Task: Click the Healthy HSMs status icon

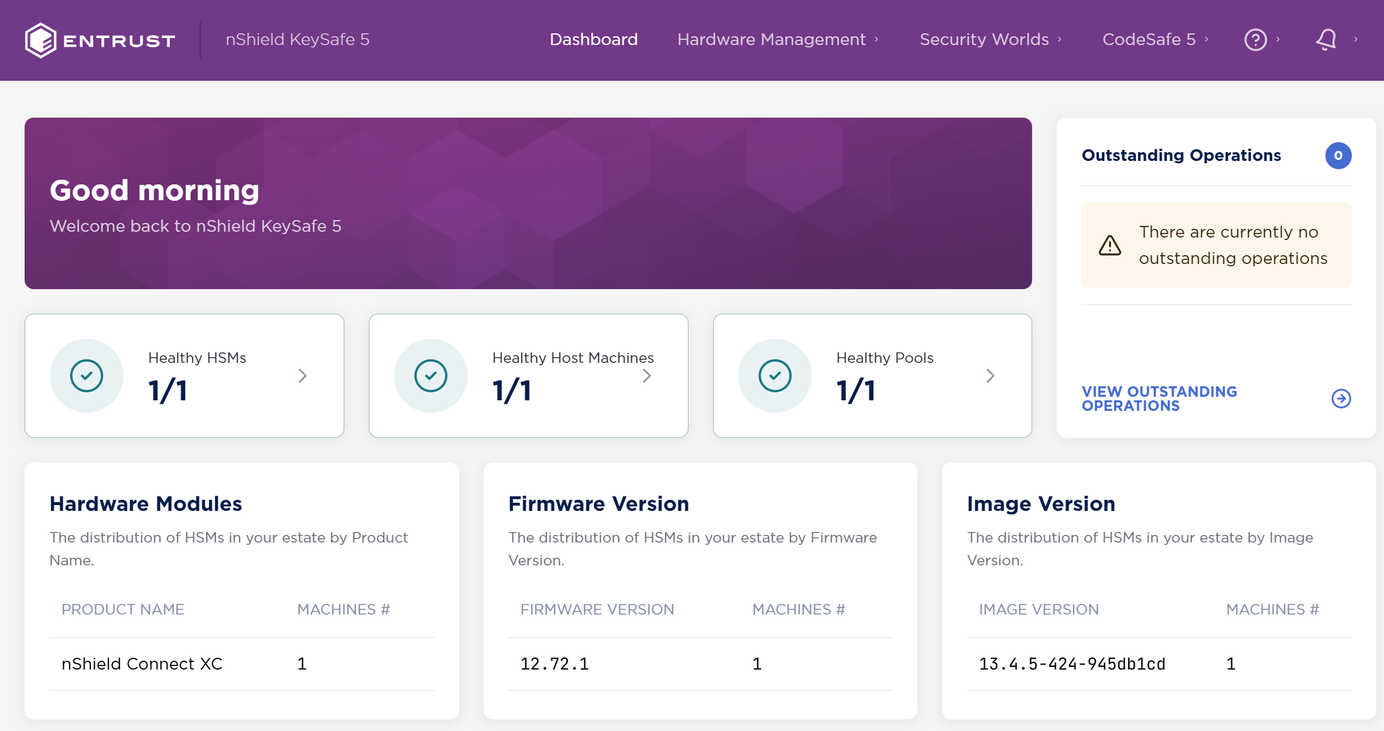Action: (x=87, y=374)
